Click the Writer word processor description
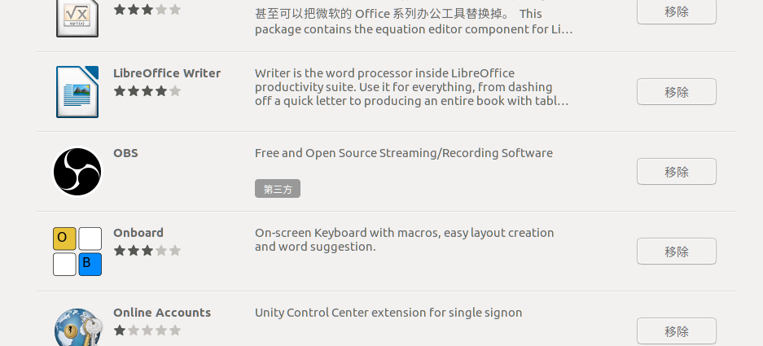763x346 pixels. (412, 87)
